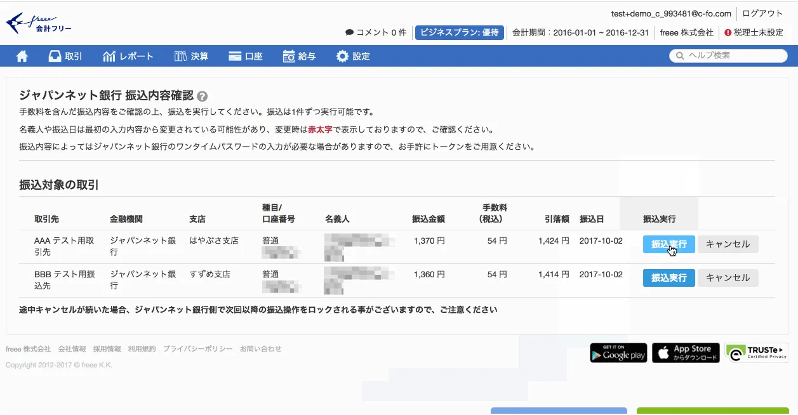Open the App Store download badge

pos(686,353)
